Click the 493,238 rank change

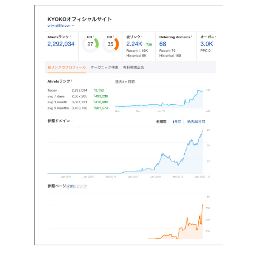(x=101, y=96)
